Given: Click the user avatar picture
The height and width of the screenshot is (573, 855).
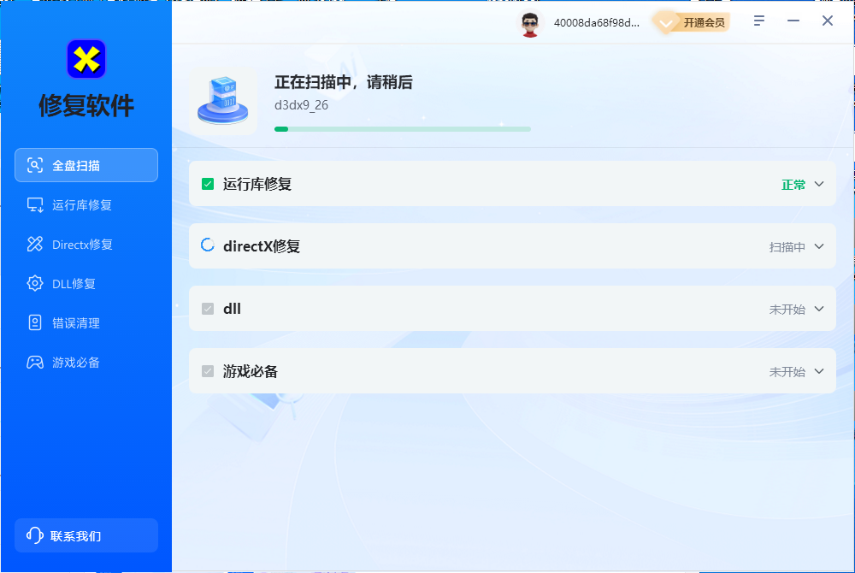Looking at the screenshot, I should click(529, 23).
